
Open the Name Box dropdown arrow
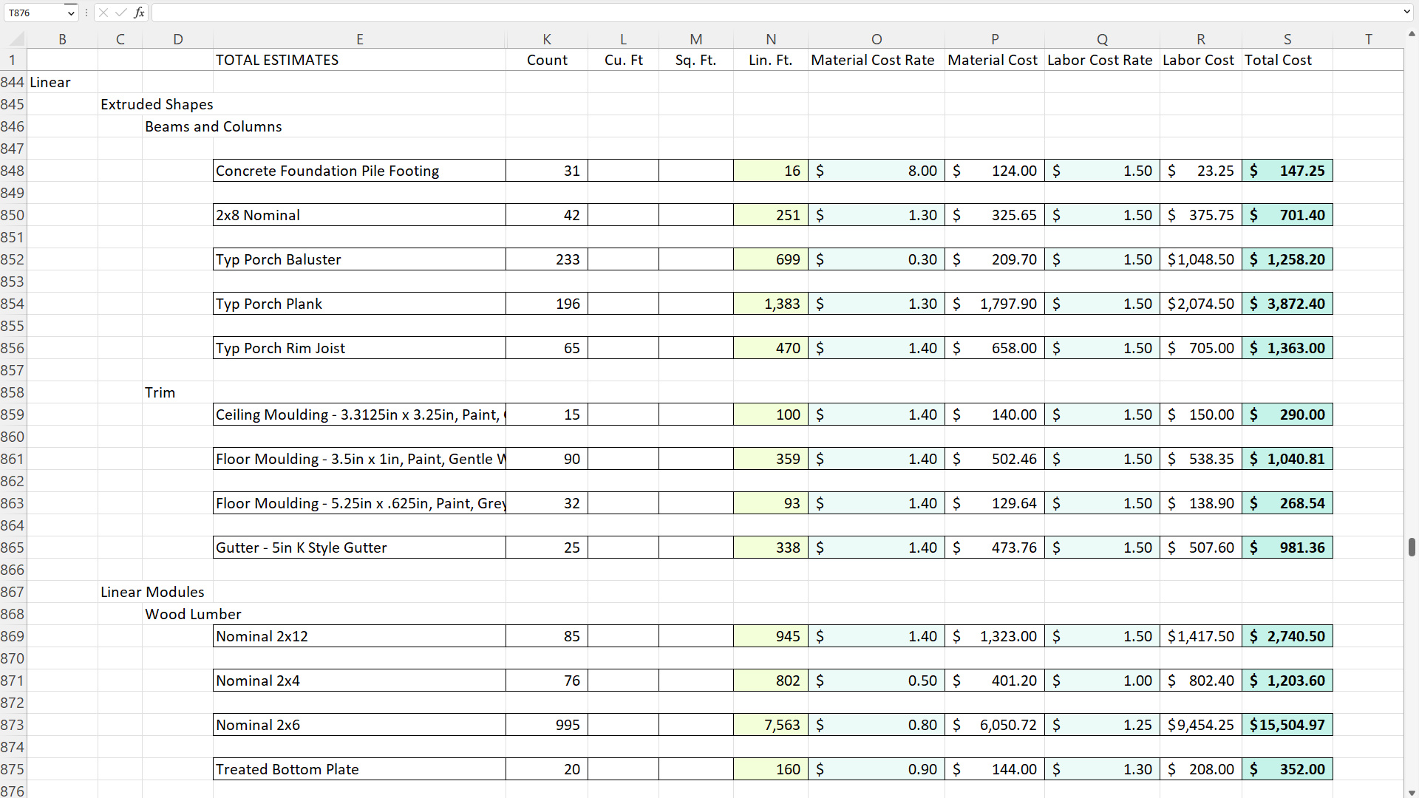pyautogui.click(x=71, y=13)
